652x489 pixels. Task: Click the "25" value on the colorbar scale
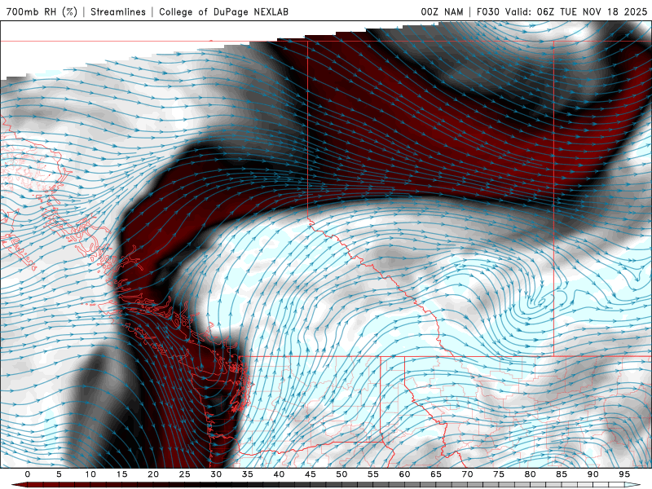point(185,474)
